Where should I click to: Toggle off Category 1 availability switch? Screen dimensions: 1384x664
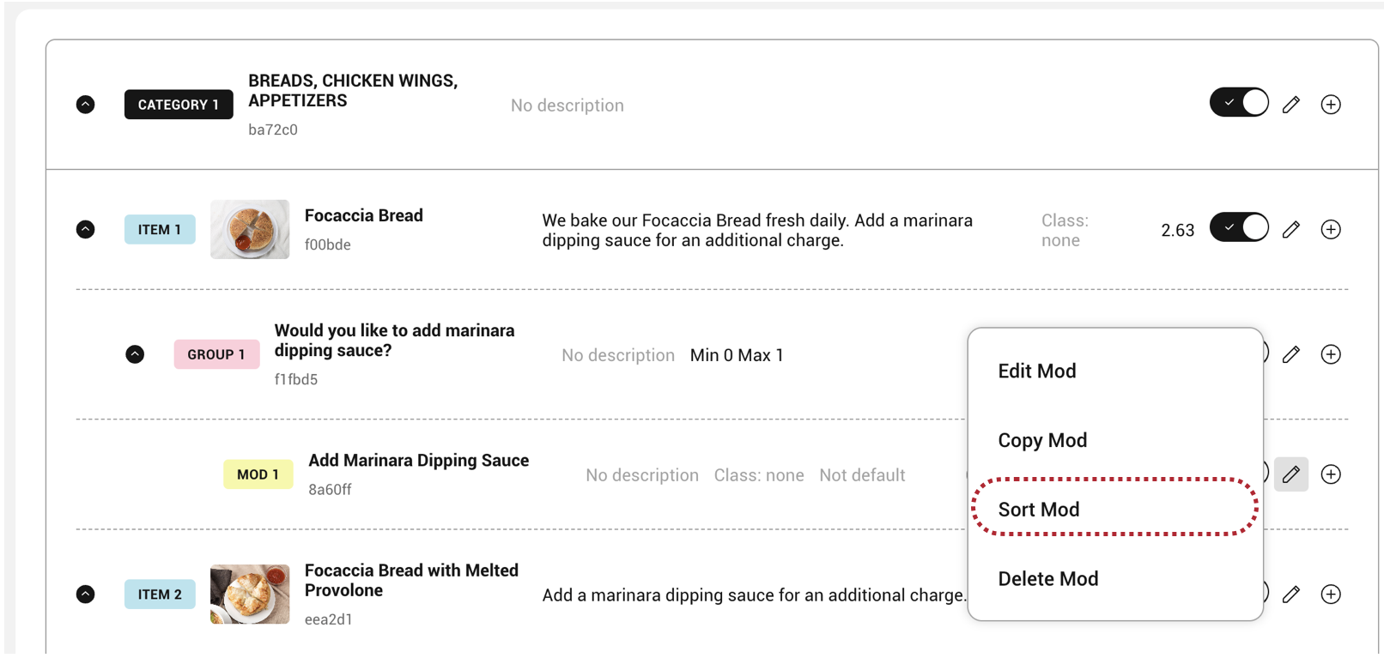(1238, 103)
